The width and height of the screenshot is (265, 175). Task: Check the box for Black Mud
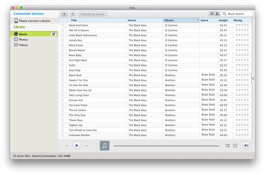[x=62, y=75]
